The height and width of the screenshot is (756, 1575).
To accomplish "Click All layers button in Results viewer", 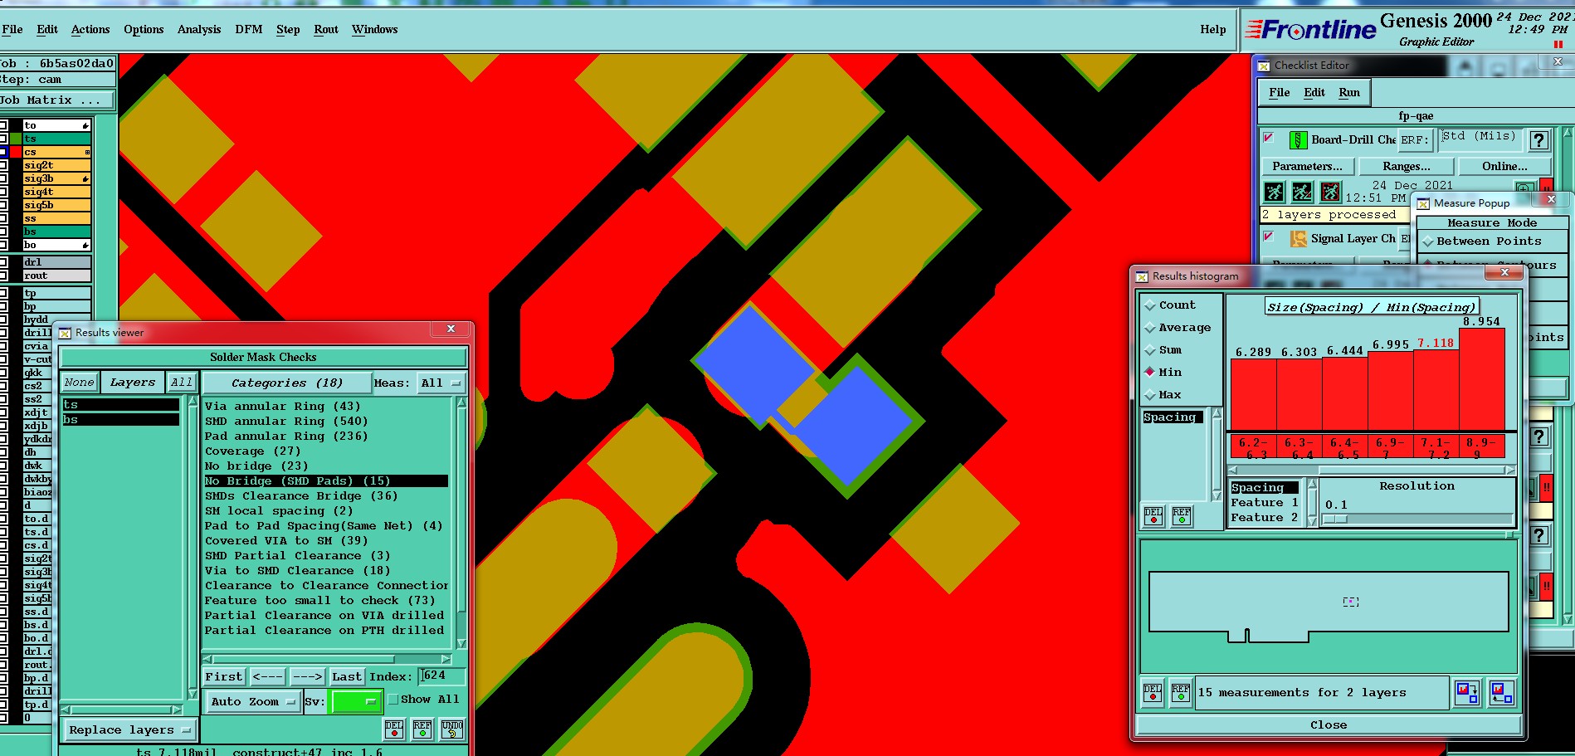I will (x=182, y=383).
